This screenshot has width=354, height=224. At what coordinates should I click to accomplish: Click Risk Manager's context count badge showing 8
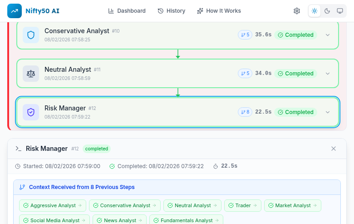(x=245, y=112)
